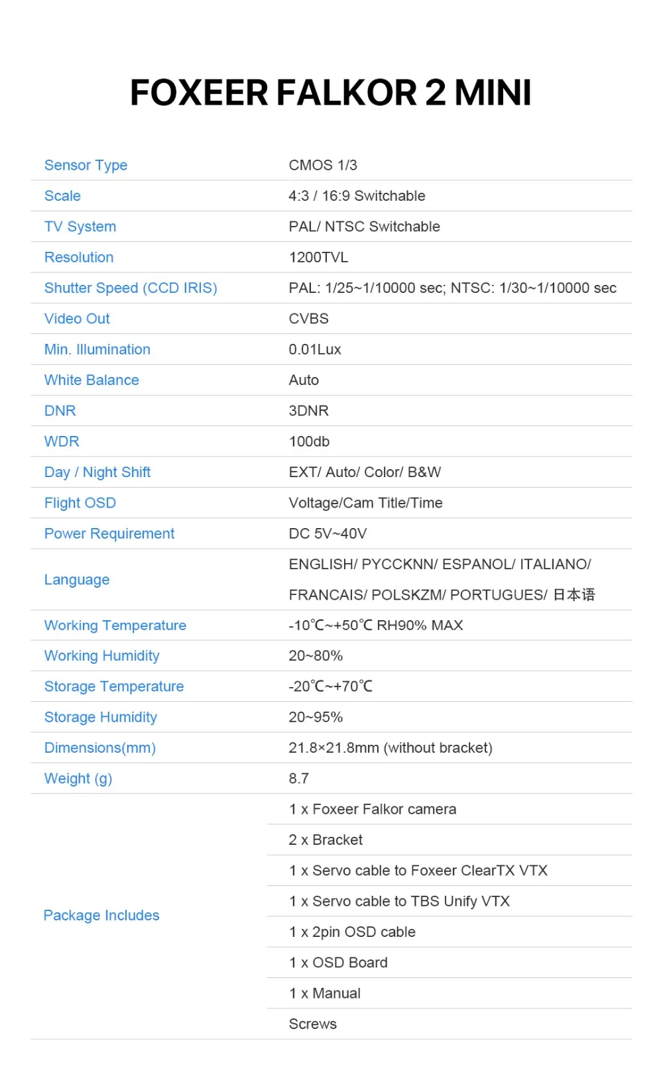Select the TV System label
This screenshot has height=1086, width=663.
[x=80, y=227]
